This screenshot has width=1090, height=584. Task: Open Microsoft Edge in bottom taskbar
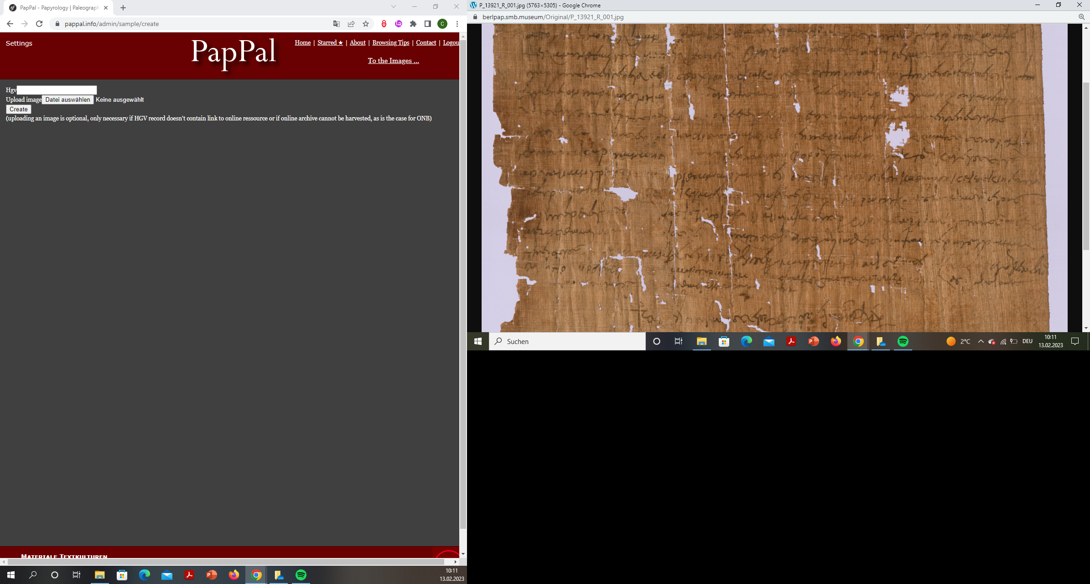(144, 575)
